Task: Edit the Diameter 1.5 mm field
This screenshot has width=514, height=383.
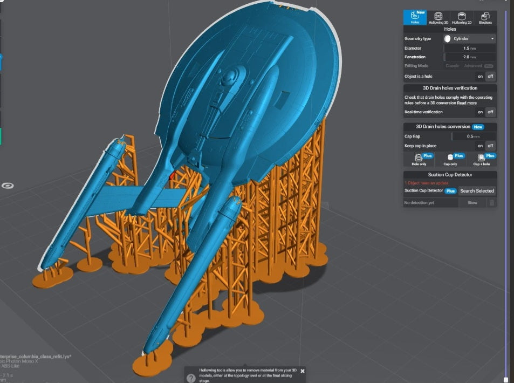Action: (x=470, y=48)
